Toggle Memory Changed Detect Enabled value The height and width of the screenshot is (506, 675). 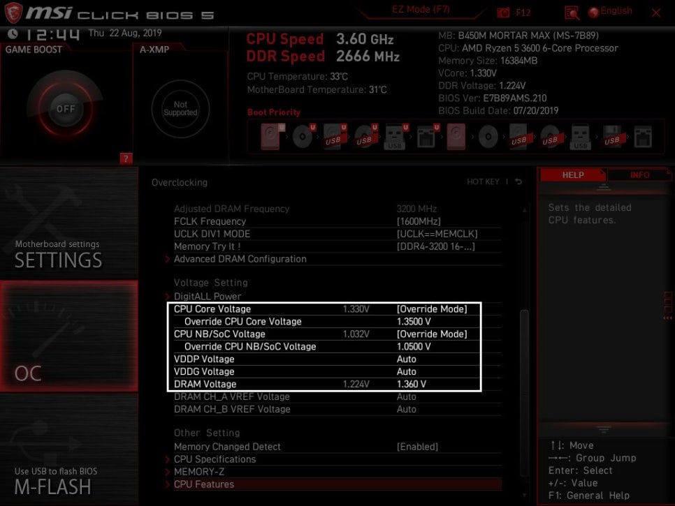pyautogui.click(x=417, y=447)
